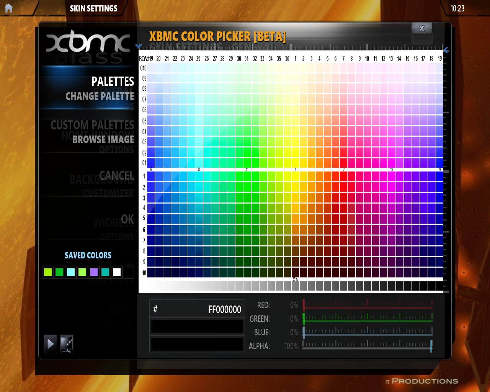Image resolution: width=490 pixels, height=392 pixels.
Task: Select the dark green saved color swatch
Action: (59, 272)
